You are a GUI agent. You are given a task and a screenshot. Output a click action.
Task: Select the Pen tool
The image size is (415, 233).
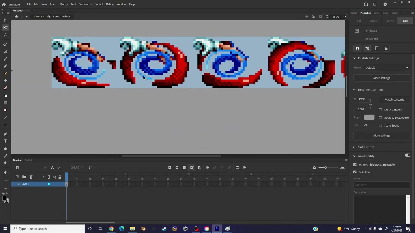(x=5, y=134)
